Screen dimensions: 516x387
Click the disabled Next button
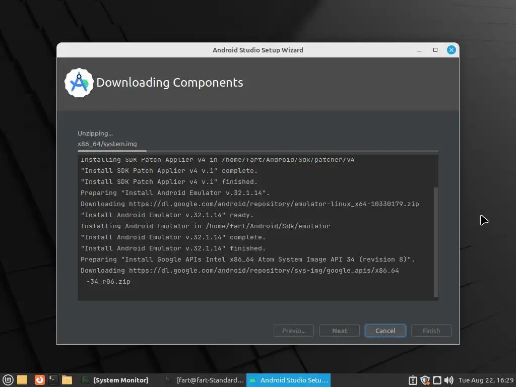point(339,331)
